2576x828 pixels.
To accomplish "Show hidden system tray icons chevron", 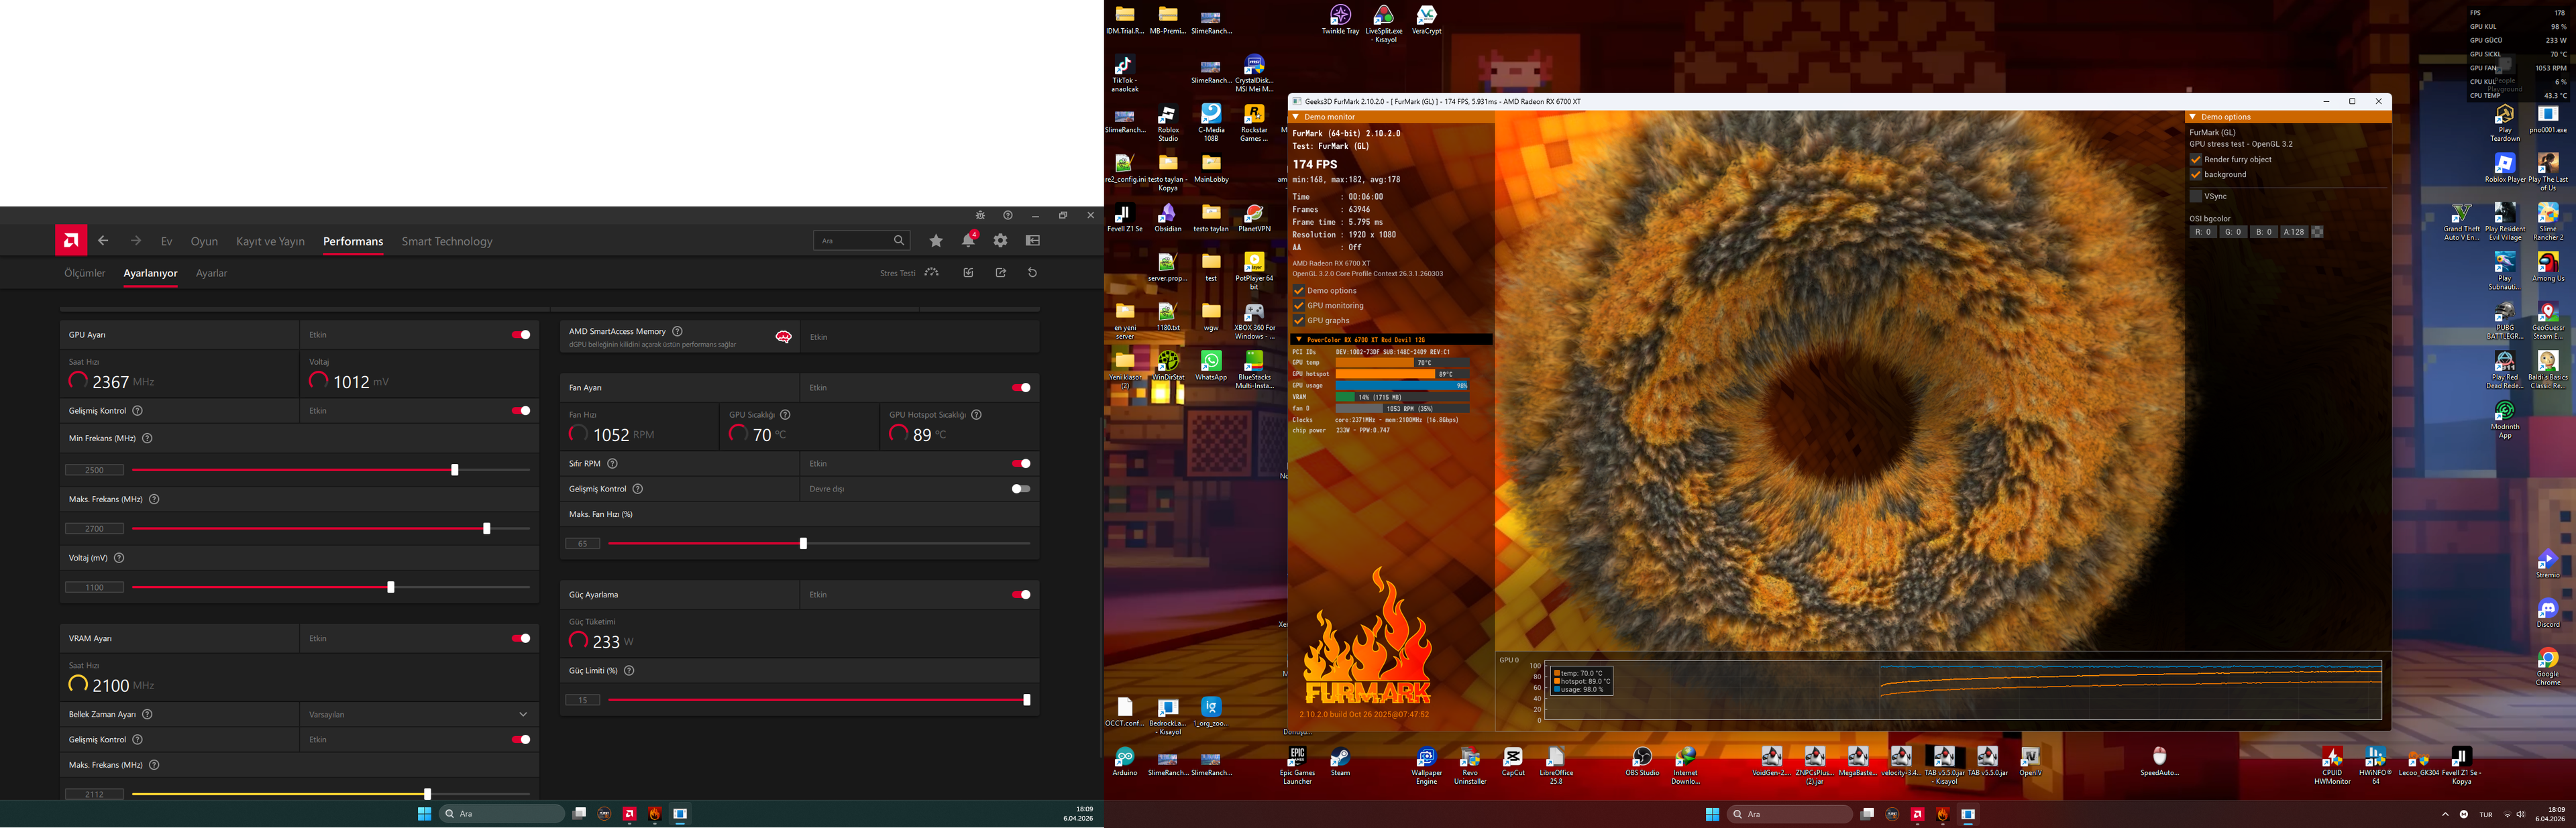I will 2445,814.
